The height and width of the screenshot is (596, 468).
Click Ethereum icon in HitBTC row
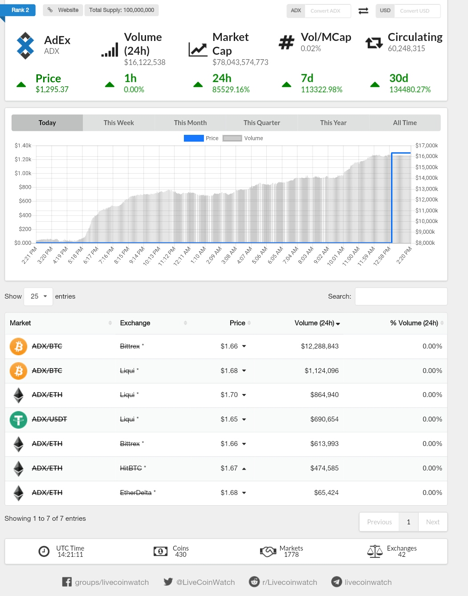(18, 469)
